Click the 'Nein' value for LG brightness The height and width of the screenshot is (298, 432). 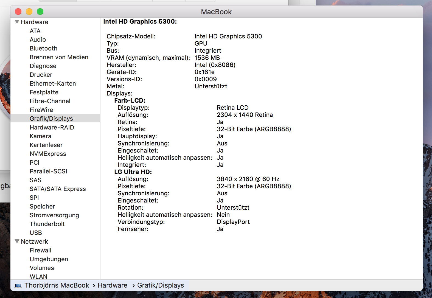(x=223, y=215)
